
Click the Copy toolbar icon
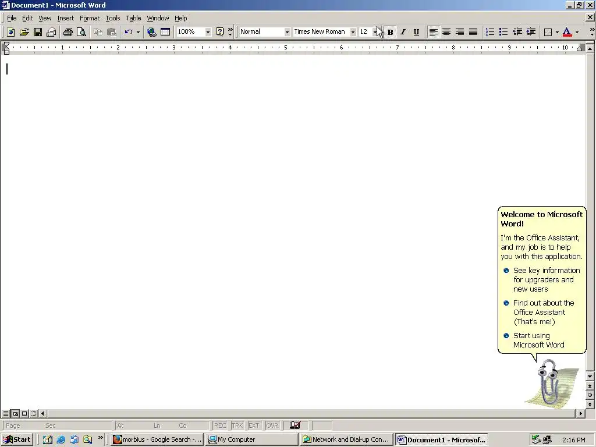(x=98, y=32)
